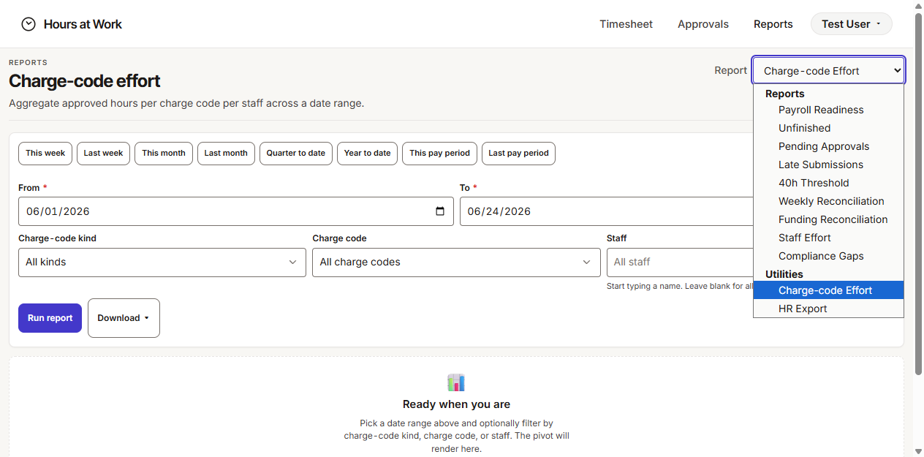Apply the This week date preset
The height and width of the screenshot is (457, 924).
[x=45, y=154]
